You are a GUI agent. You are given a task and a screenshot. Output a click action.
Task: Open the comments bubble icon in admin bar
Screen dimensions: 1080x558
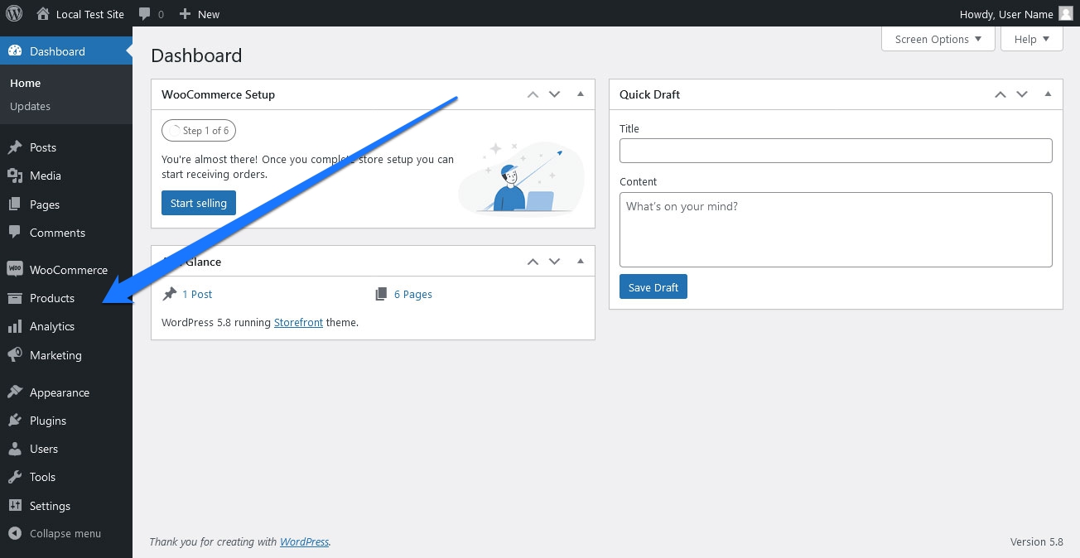point(145,14)
